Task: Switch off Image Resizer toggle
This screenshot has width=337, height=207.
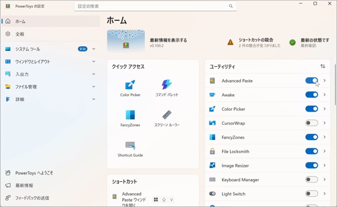Action: 311,165
